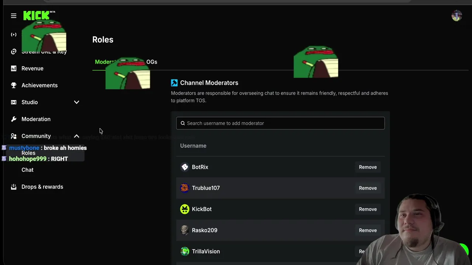Open the hamburger sidebar menu
Viewport: 472px width, 265px height.
[14, 16]
